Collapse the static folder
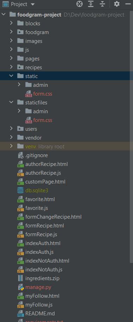133x322 pixels. (x=11, y=76)
